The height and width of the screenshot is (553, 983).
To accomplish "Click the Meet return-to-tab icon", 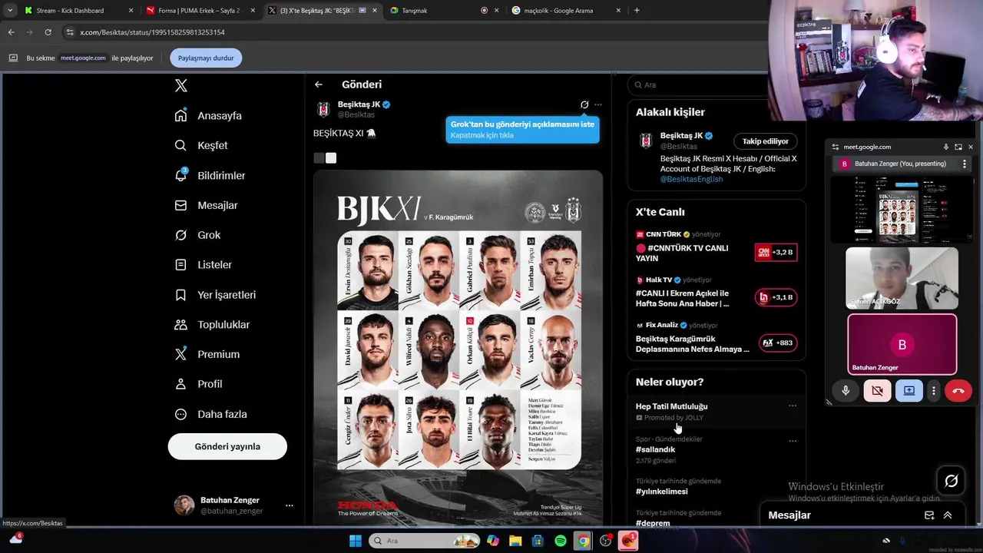I will 958,147.
